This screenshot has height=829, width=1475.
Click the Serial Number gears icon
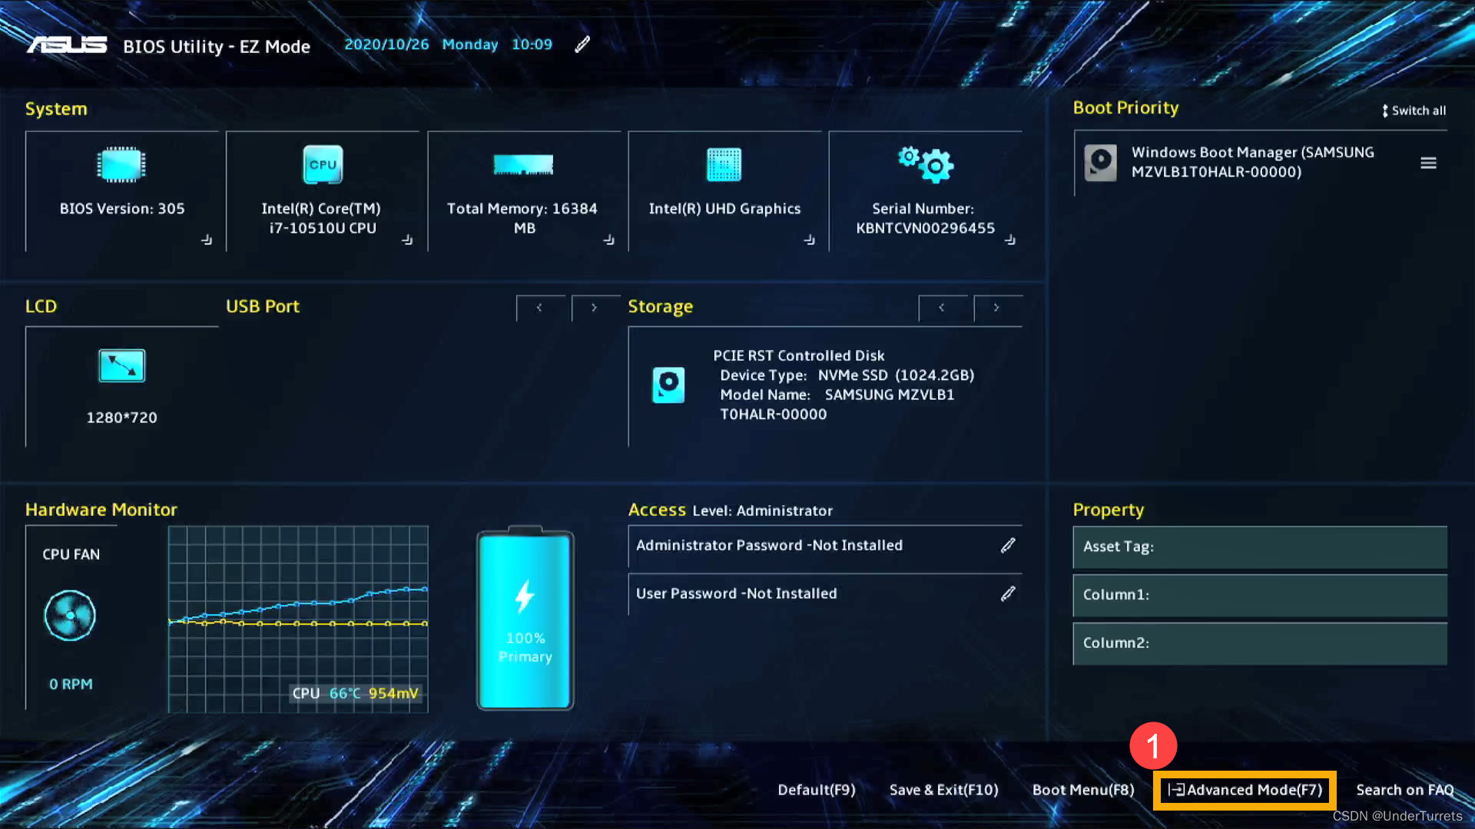[x=925, y=164]
